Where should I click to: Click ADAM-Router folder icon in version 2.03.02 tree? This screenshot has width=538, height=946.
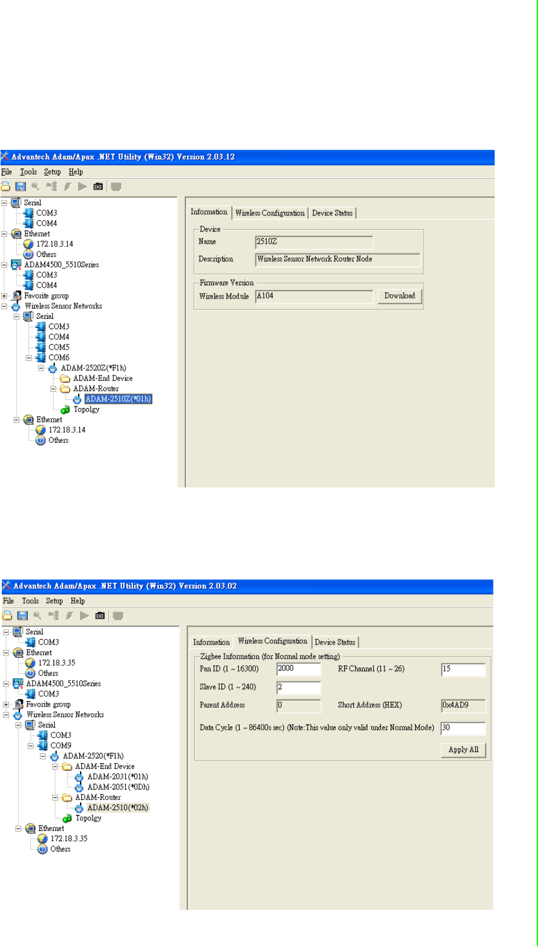67,797
